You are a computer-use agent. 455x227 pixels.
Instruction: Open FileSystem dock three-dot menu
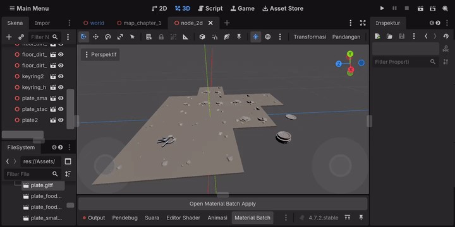pos(69,148)
